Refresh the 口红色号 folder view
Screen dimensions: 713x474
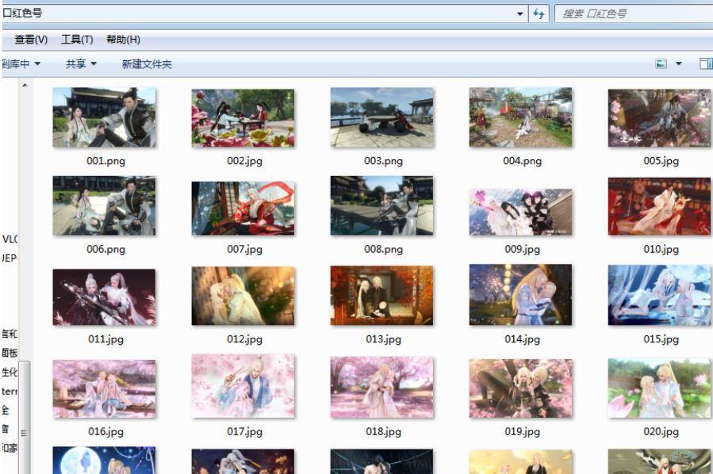coord(539,14)
